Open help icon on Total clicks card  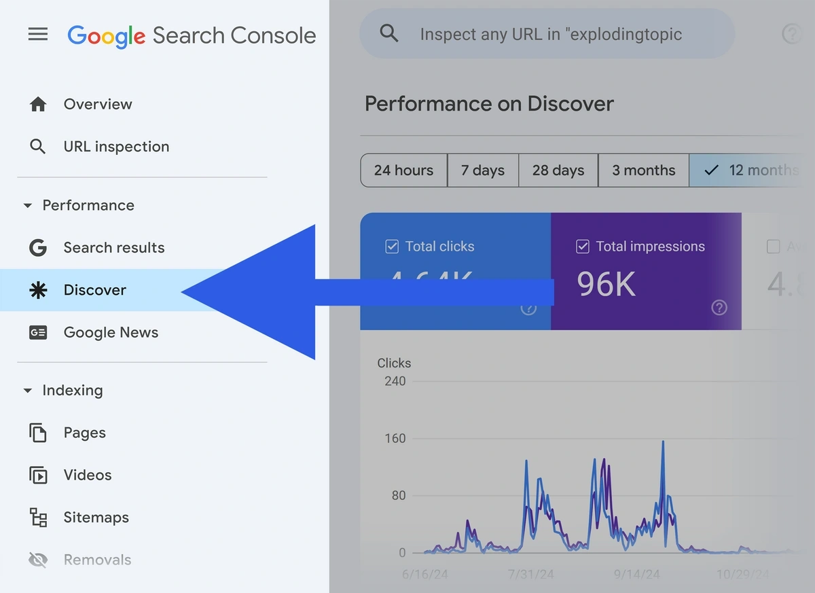tap(528, 308)
